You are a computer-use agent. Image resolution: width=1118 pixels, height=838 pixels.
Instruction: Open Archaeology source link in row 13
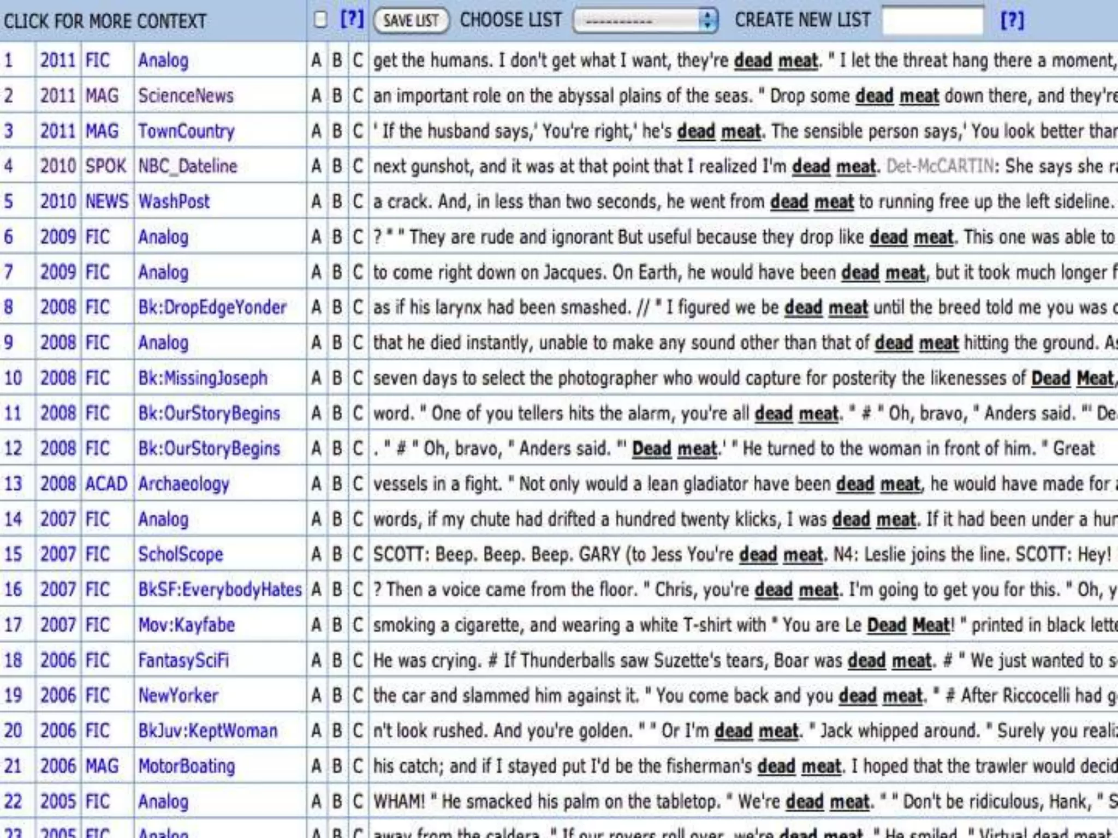(183, 484)
